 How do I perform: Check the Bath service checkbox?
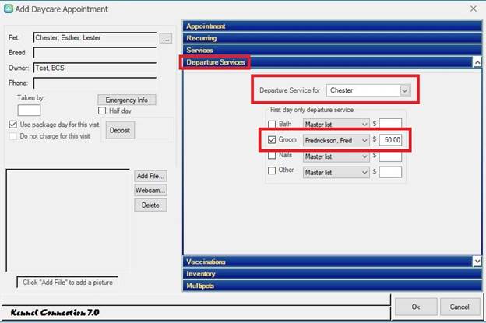(x=272, y=125)
